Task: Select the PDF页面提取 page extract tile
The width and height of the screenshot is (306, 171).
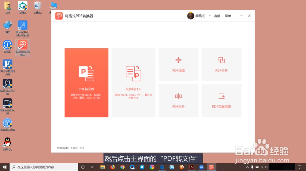Action: (222, 101)
